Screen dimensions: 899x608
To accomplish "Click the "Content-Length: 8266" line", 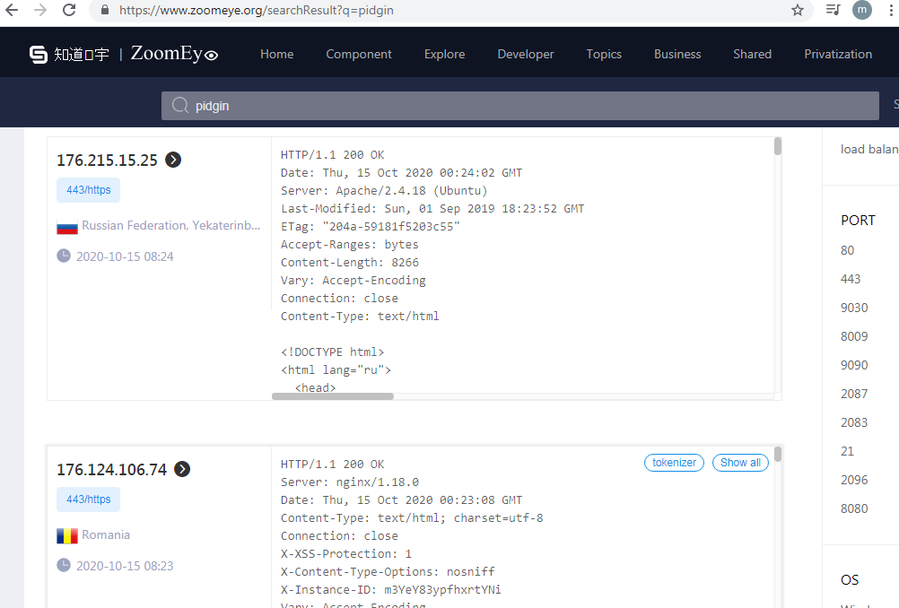I will (350, 262).
